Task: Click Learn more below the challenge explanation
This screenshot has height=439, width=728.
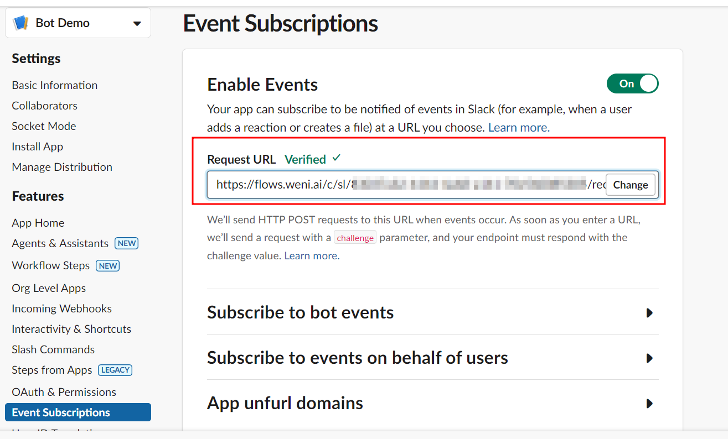Action: click(311, 255)
